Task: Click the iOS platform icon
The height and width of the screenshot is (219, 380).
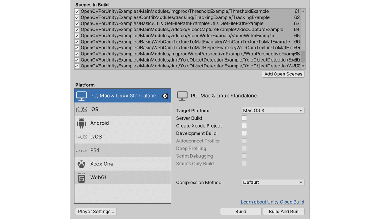Action: click(81, 109)
